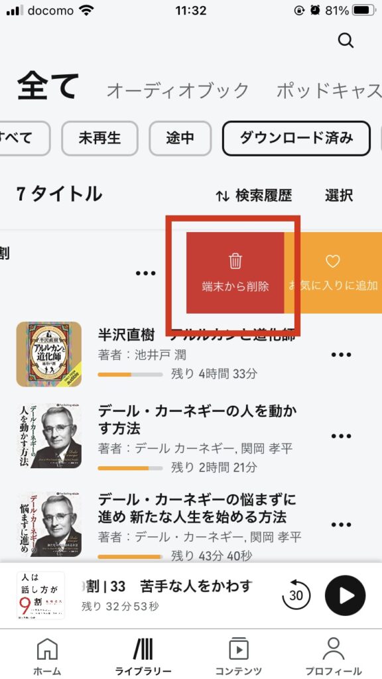
Task: Switch to the オーディオブック tab
Action: [178, 90]
